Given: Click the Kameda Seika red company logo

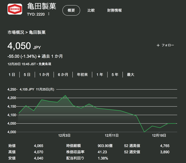Looking at the screenshot, I should [15, 9].
